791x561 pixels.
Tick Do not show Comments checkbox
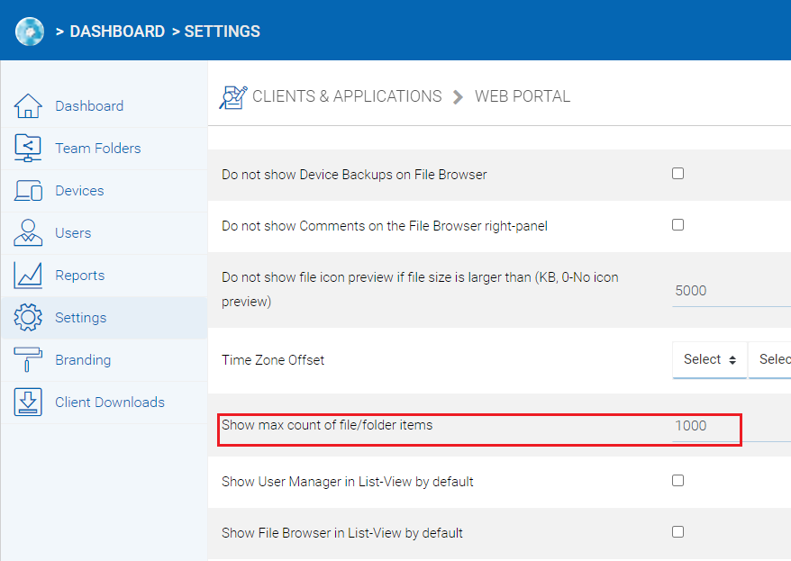pyautogui.click(x=678, y=225)
